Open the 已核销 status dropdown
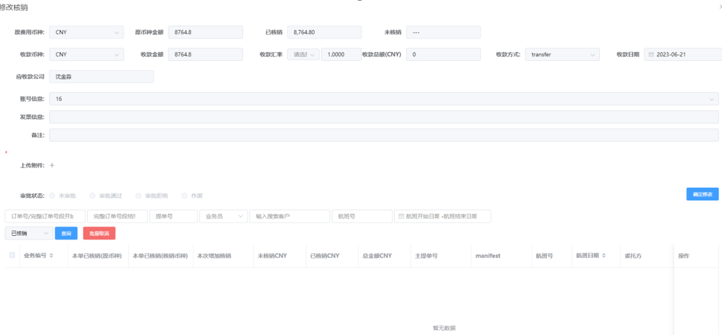The width and height of the screenshot is (722, 335). 29,233
